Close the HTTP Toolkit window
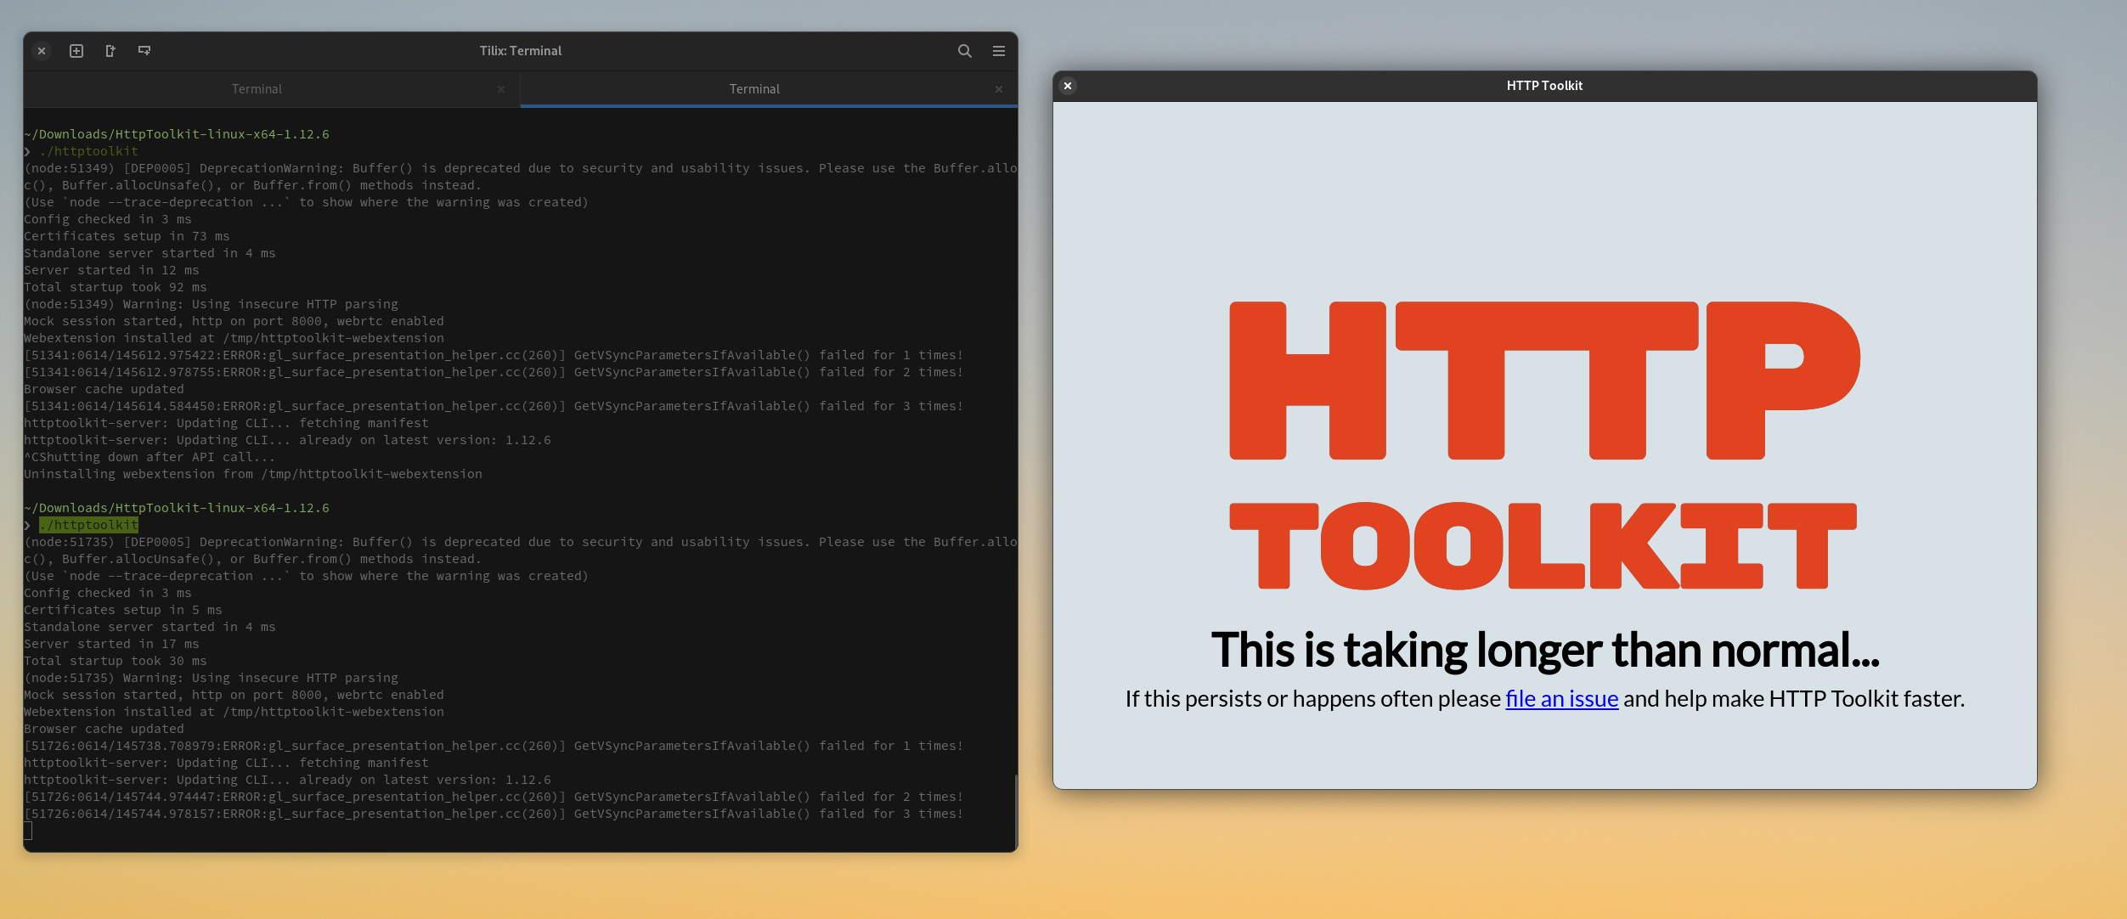 1068,86
